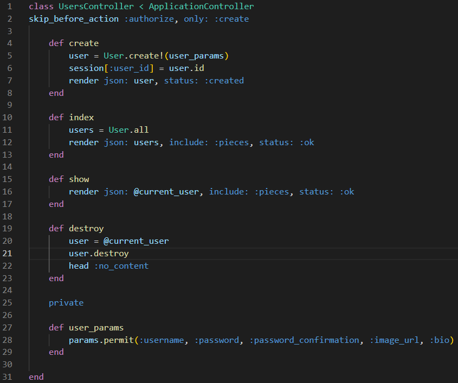Screen dimensions: 458x383
Task: Click User.all on line 11
Action: (x=128, y=129)
